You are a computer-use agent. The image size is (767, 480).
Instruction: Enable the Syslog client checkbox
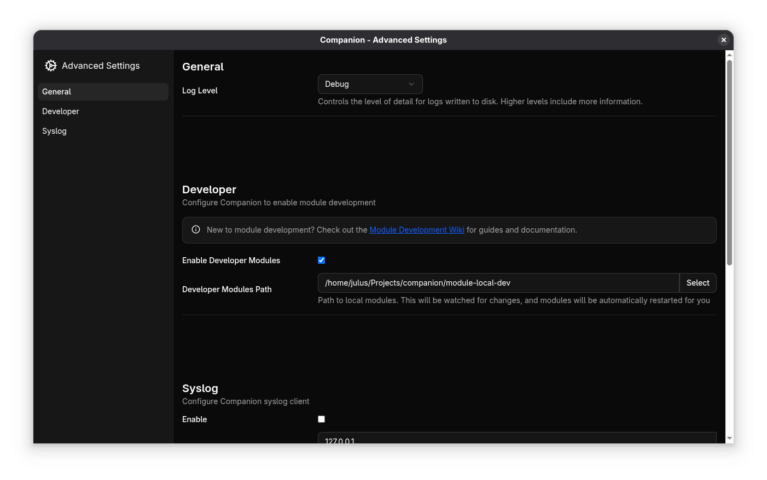tap(321, 419)
